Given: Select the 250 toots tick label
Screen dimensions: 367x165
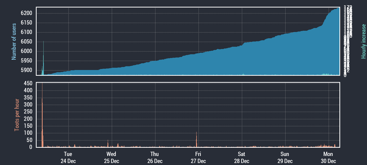Looking at the screenshot, I should [28, 112].
